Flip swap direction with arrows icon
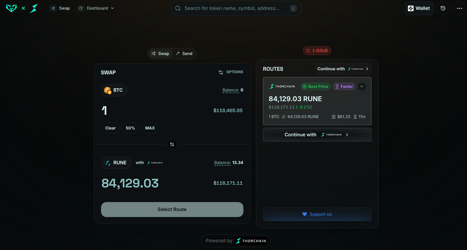The height and width of the screenshot is (250, 467). pyautogui.click(x=172, y=144)
